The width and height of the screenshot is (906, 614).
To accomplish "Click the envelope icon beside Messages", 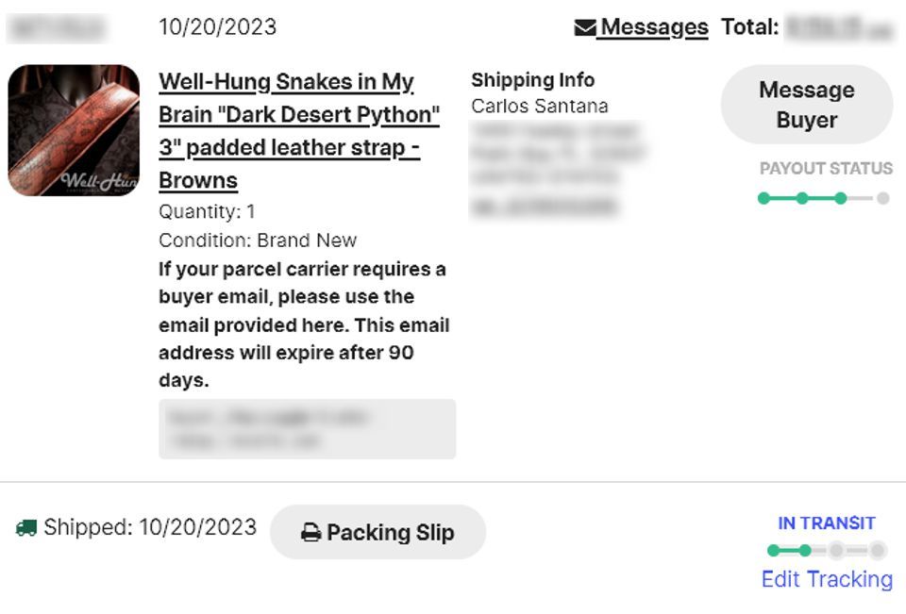I will tap(584, 28).
